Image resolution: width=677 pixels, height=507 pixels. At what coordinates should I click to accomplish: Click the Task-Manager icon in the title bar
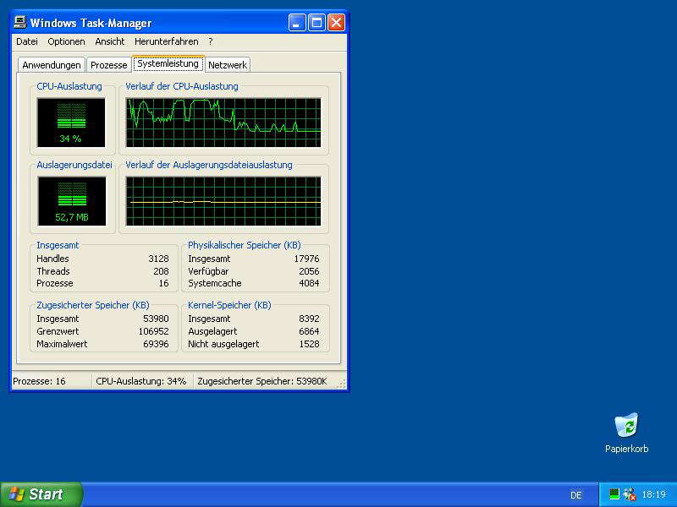click(20, 23)
